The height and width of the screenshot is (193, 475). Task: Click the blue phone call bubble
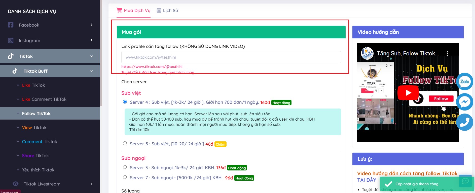464,122
